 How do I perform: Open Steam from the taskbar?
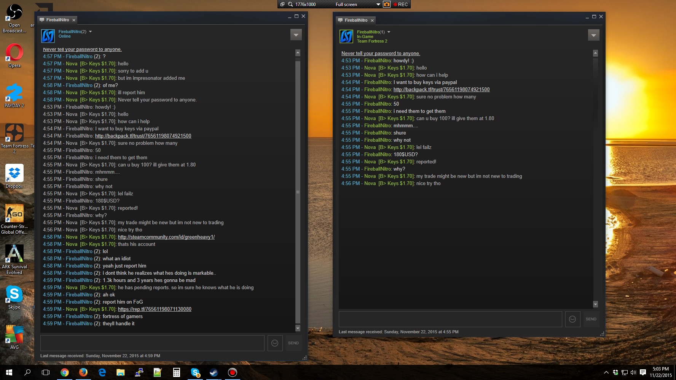click(x=214, y=373)
